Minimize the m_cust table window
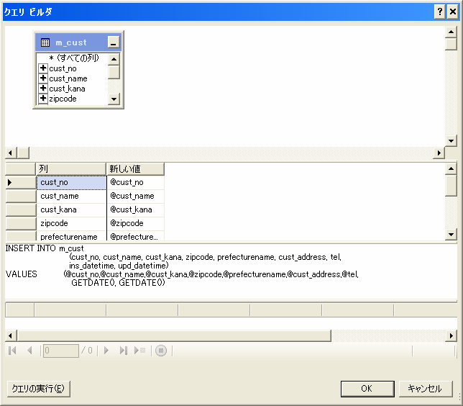The height and width of the screenshot is (406, 463). click(x=113, y=42)
